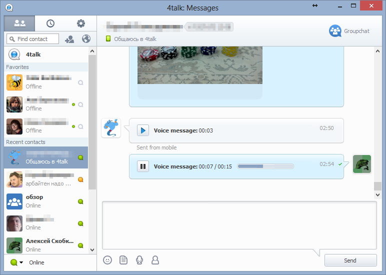Open the Groupchat icon
Image resolution: width=386 pixels, height=275 pixels.
coord(335,31)
